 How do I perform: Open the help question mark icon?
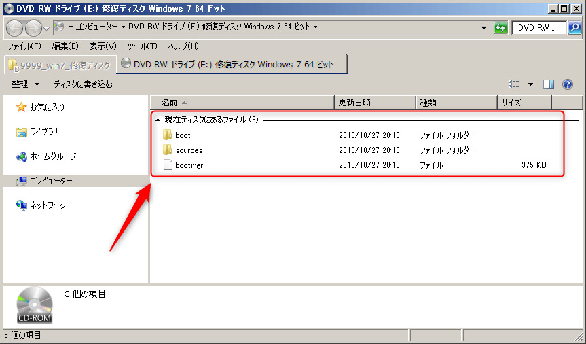(568, 84)
